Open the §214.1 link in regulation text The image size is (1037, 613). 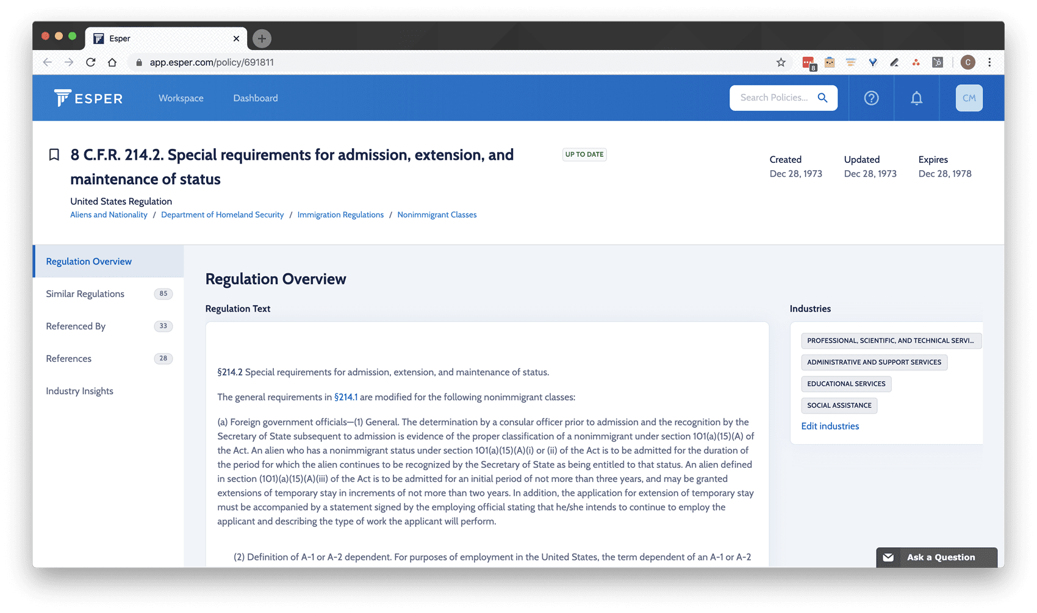click(x=346, y=397)
